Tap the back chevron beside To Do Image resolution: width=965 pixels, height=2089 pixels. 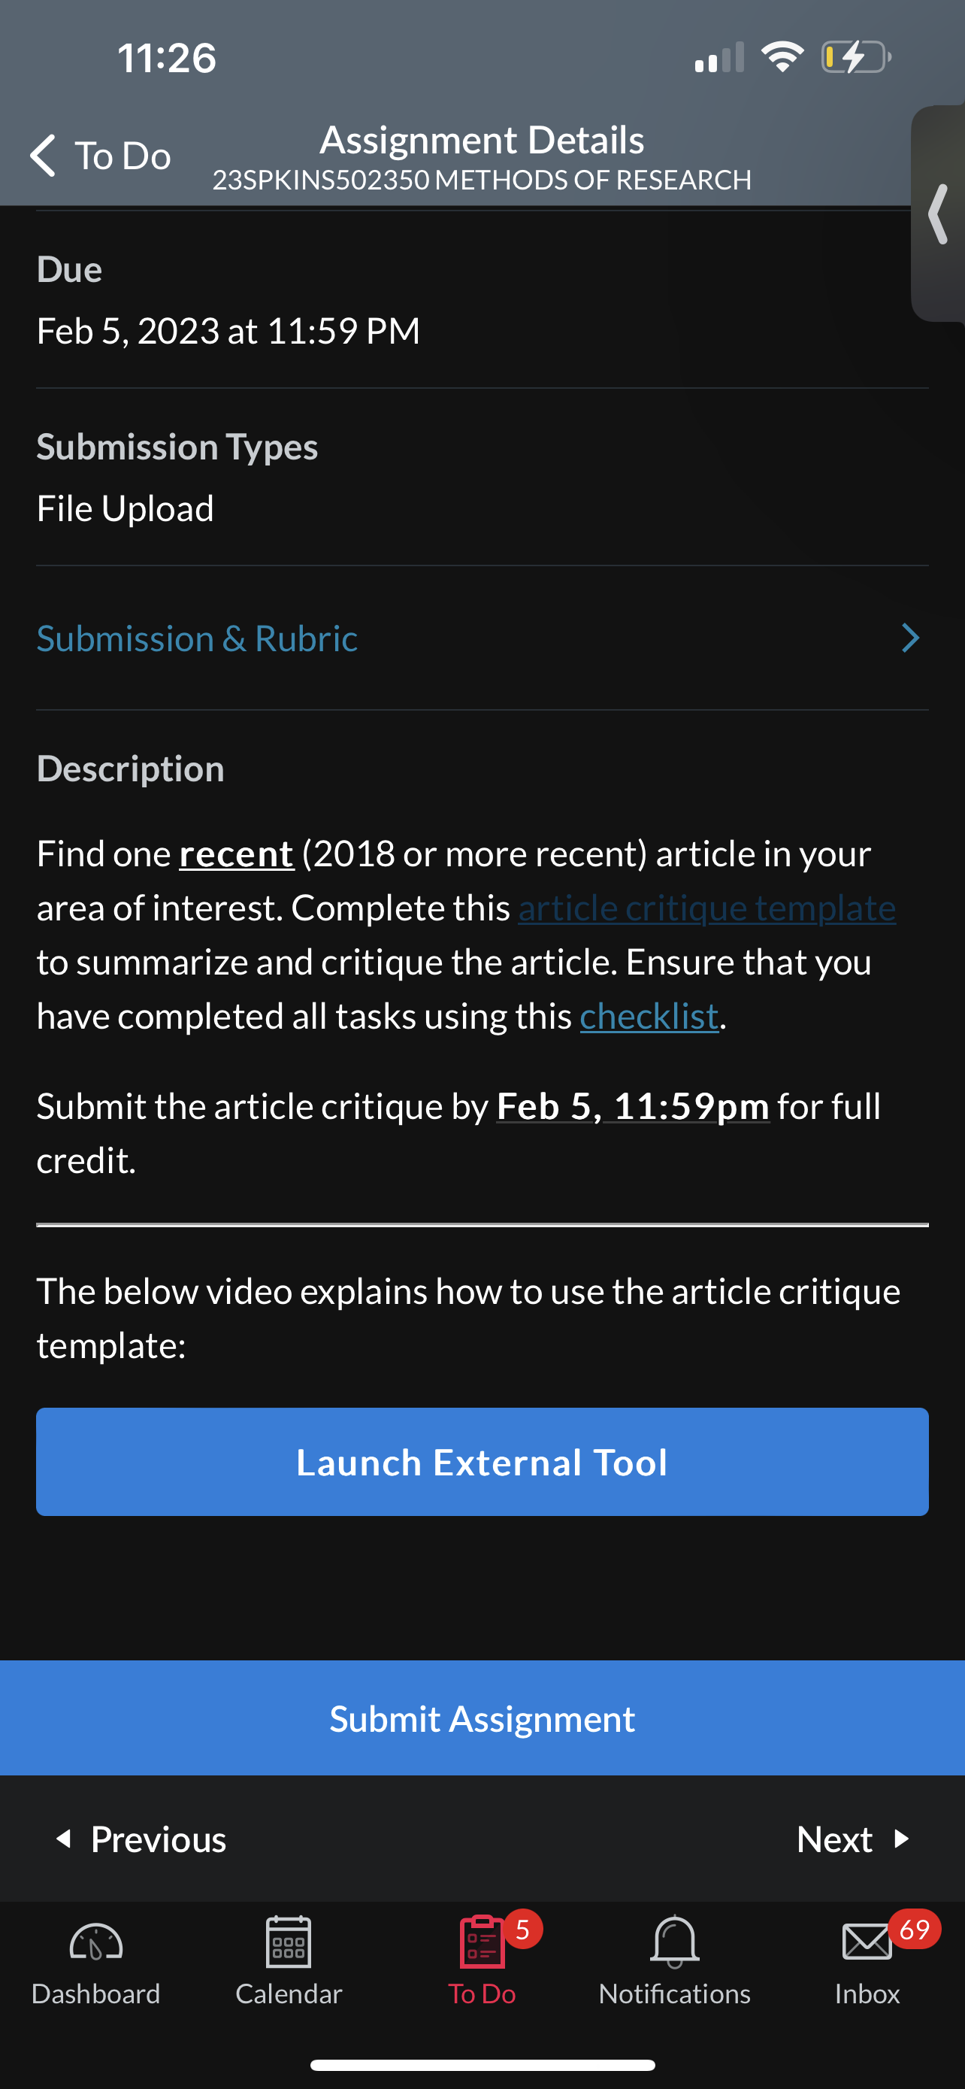coord(43,155)
